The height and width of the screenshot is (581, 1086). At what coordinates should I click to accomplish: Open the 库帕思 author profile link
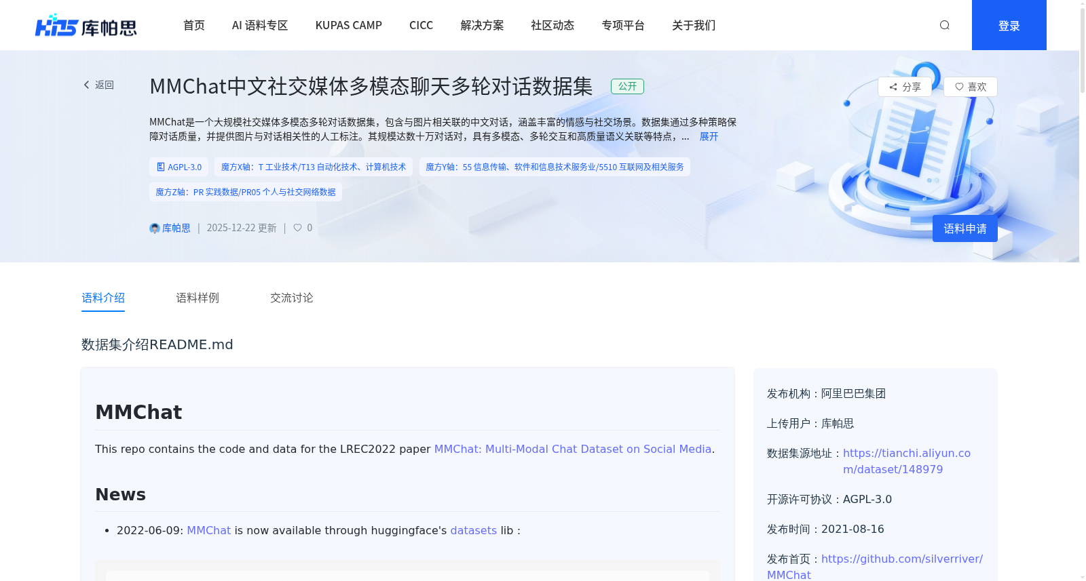[176, 228]
